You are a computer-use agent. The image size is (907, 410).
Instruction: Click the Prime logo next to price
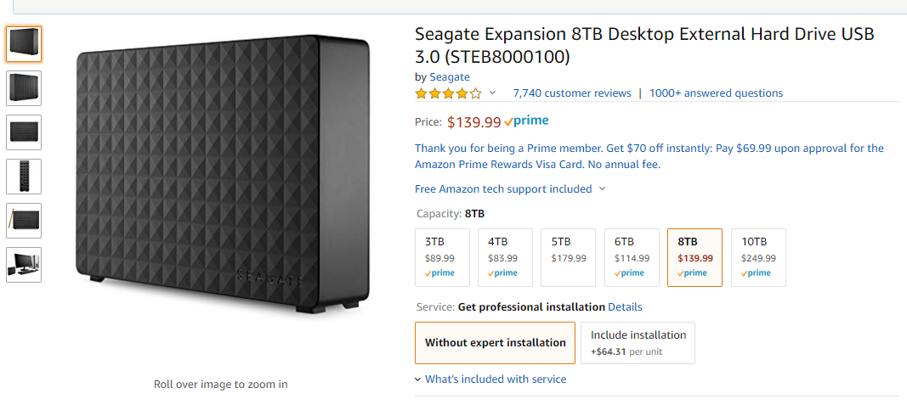[526, 121]
